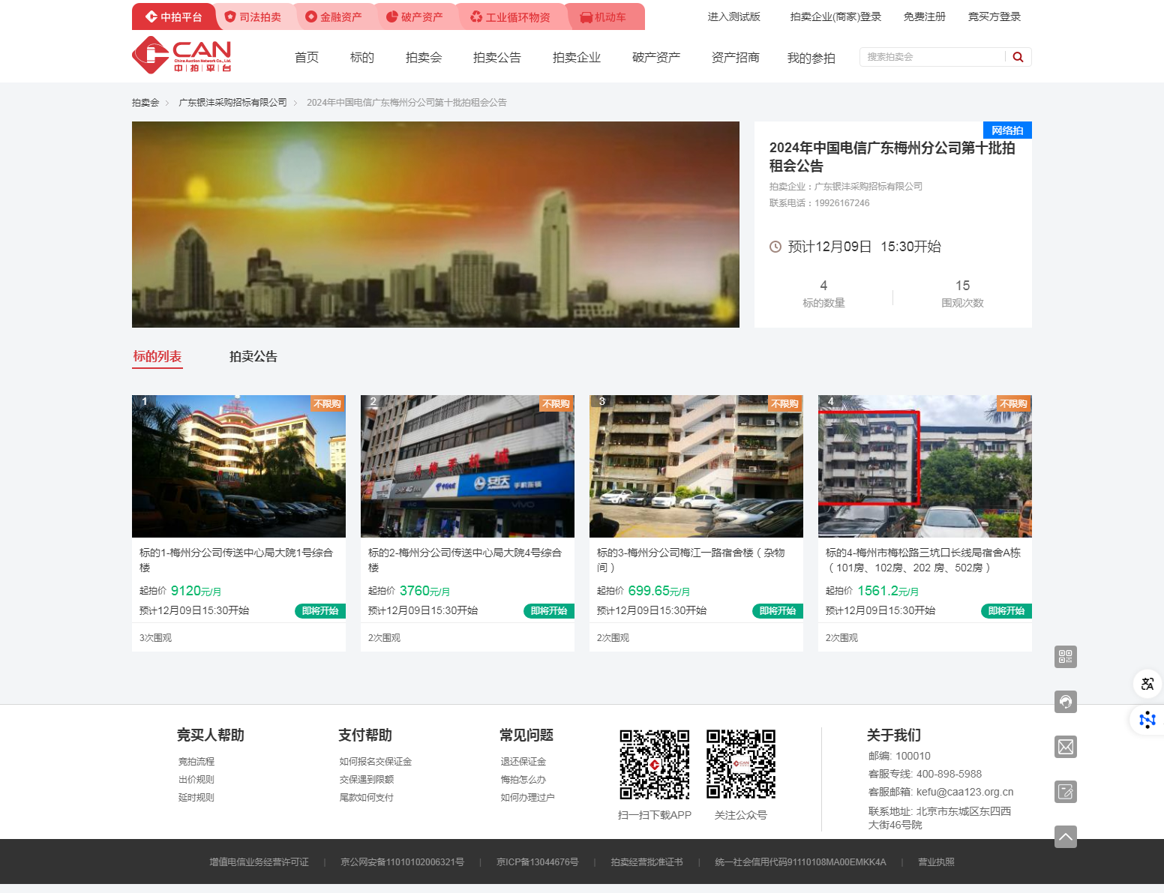Click 尾款如何支付 link

[367, 798]
